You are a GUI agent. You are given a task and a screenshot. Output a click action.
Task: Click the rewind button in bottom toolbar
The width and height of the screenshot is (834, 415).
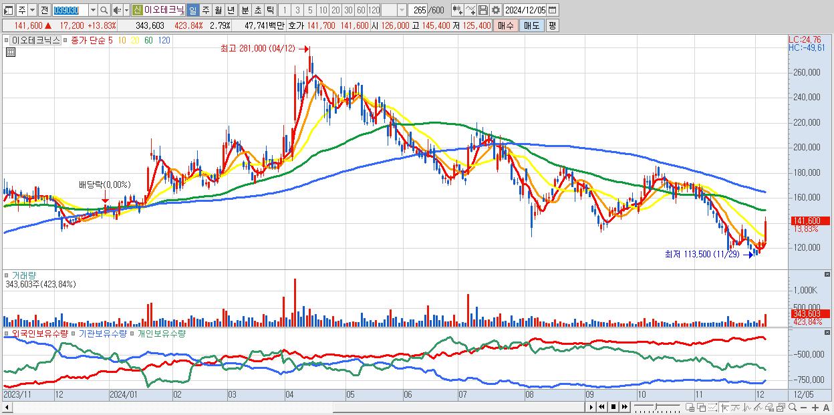pyautogui.click(x=601, y=407)
